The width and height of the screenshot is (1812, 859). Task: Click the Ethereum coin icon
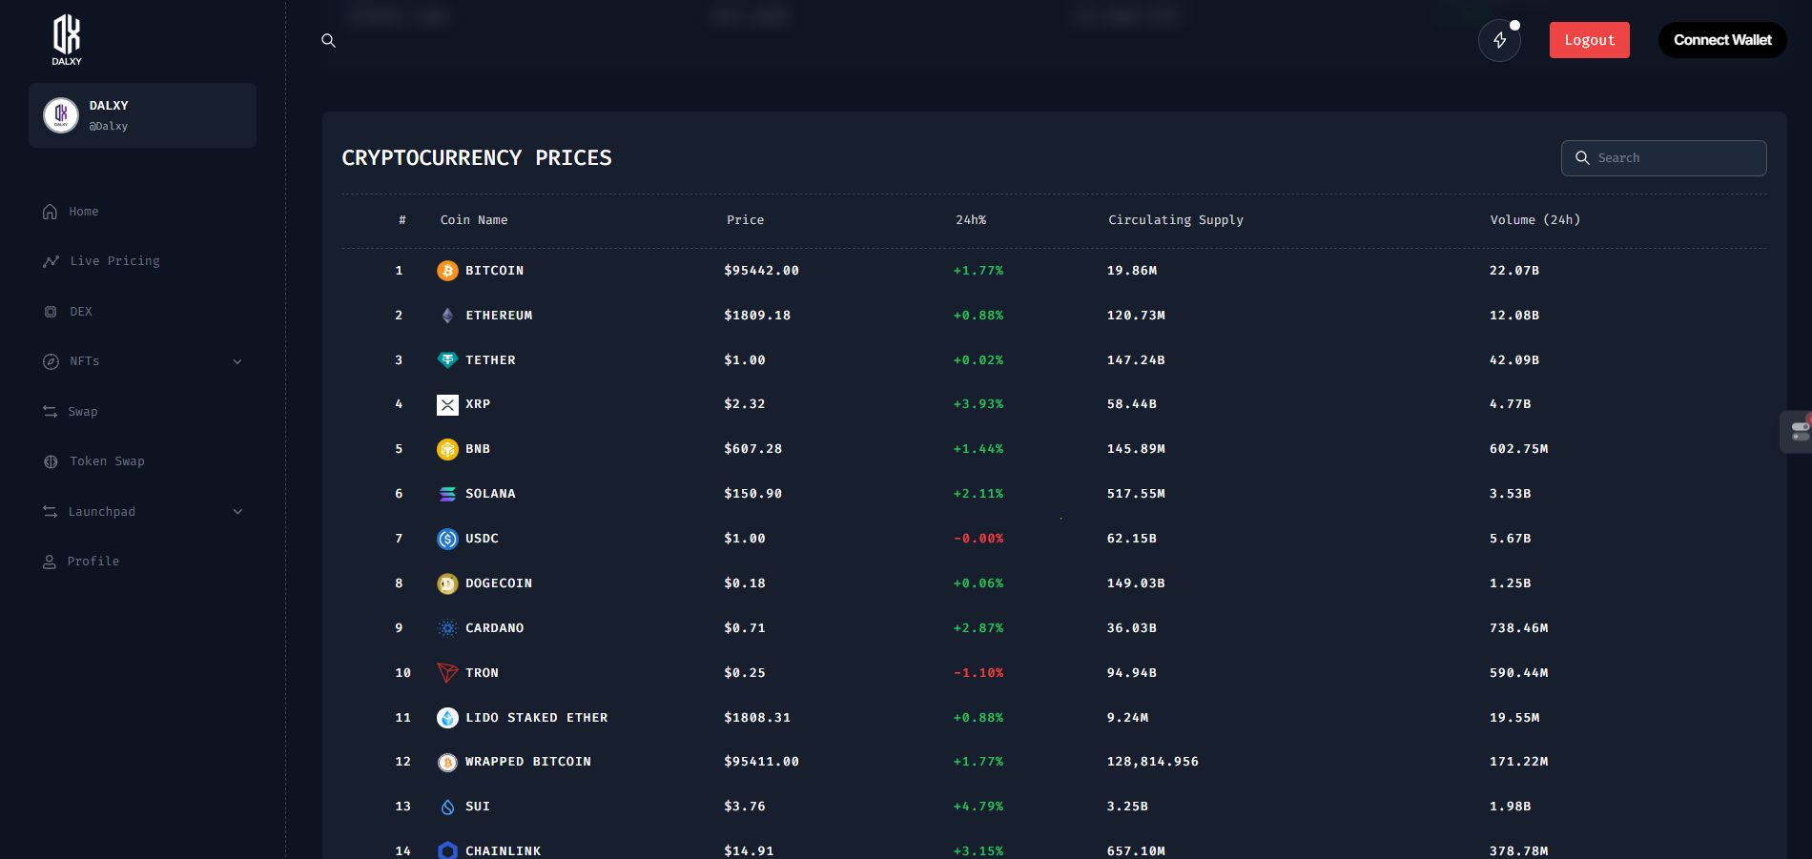(x=447, y=316)
